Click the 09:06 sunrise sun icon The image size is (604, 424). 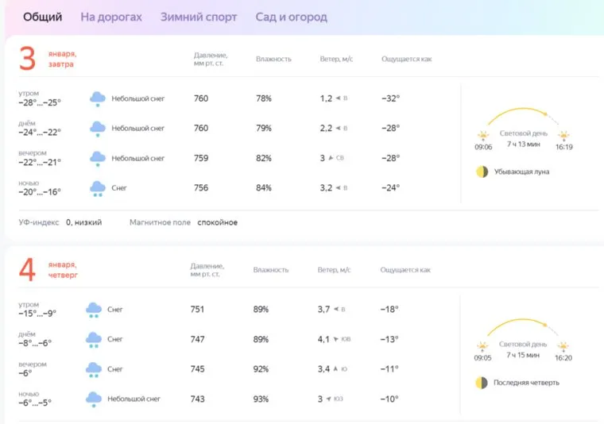pos(483,136)
